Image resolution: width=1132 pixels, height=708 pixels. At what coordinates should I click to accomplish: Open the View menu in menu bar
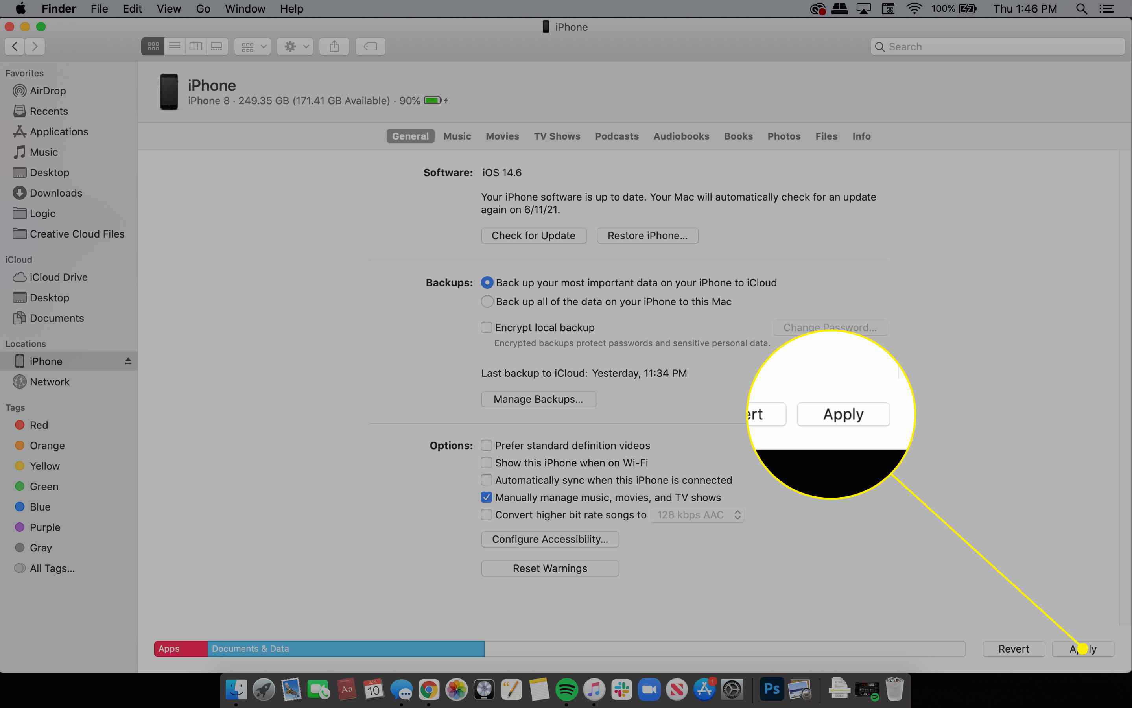168,8
